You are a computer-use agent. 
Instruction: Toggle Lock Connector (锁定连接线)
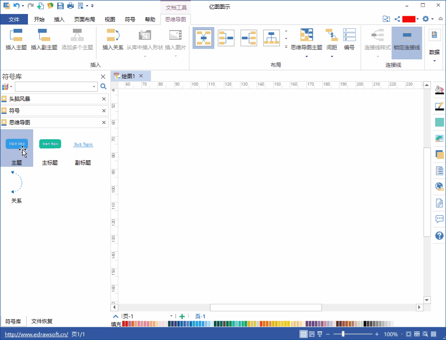(x=407, y=43)
